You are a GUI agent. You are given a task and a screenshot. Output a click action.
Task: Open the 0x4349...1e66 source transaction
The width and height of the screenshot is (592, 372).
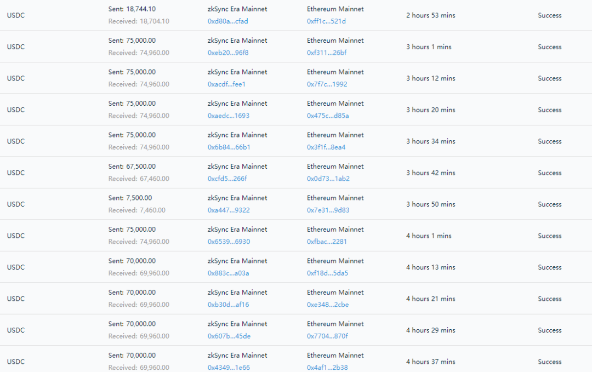[229, 368]
